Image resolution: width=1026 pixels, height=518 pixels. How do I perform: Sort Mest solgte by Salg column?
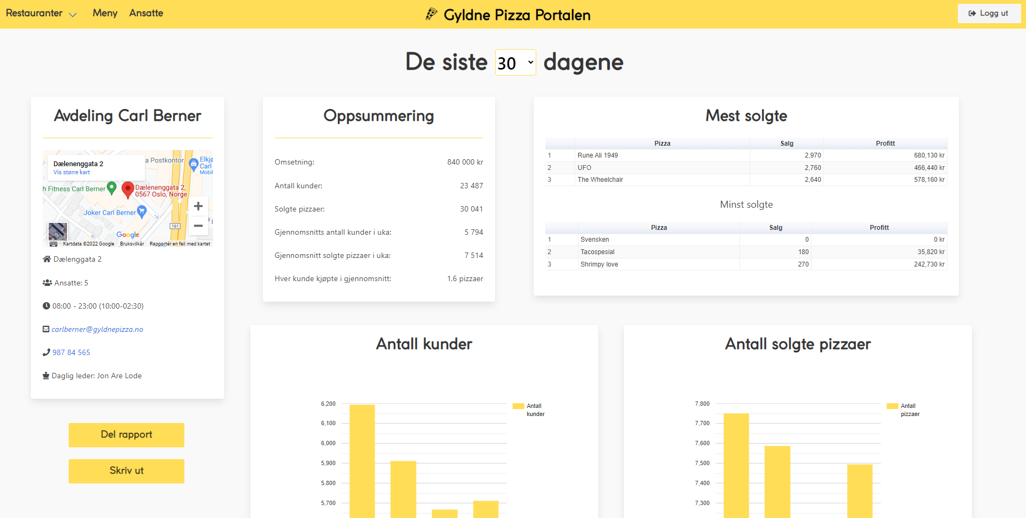787,144
